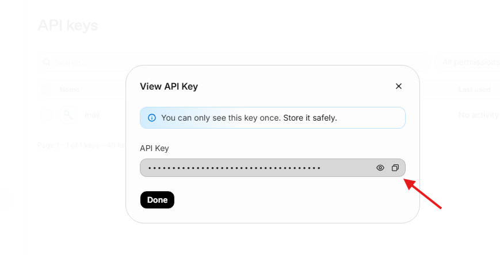Open the mail API key entry
This screenshot has height=255, width=500.
tap(92, 115)
